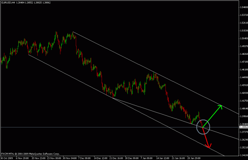Screen dimensions: 248x160
Task: Click the 1.4175 price scale label
Action: click(244, 101)
